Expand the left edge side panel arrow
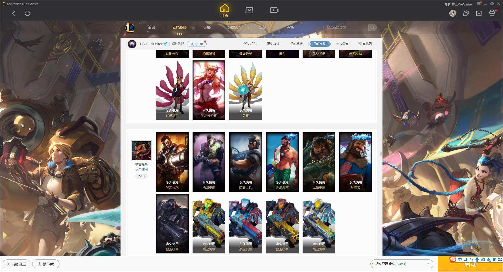The image size is (503, 272). 1,146
